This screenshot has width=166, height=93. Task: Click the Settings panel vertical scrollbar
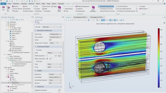pos(63,57)
